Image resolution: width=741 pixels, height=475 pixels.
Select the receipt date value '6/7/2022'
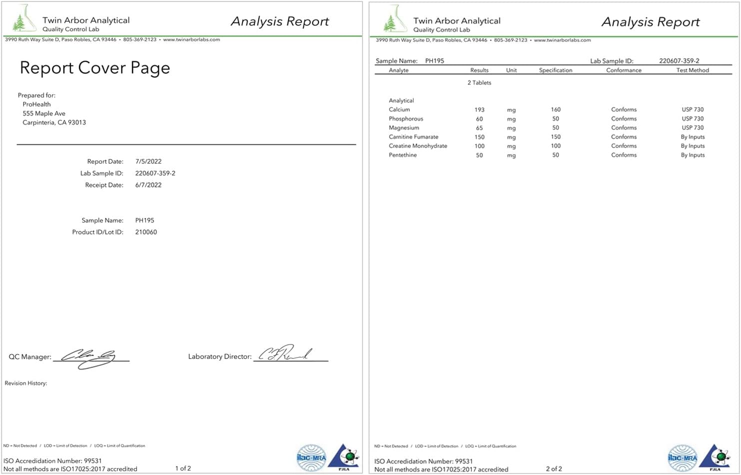coord(148,185)
